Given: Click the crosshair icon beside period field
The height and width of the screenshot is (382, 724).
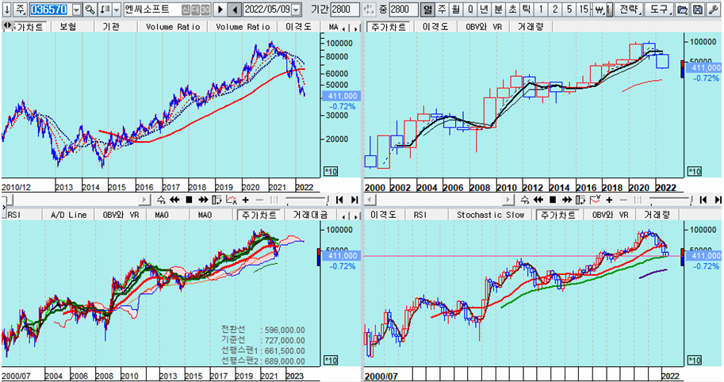Looking at the screenshot, I should [x=369, y=10].
